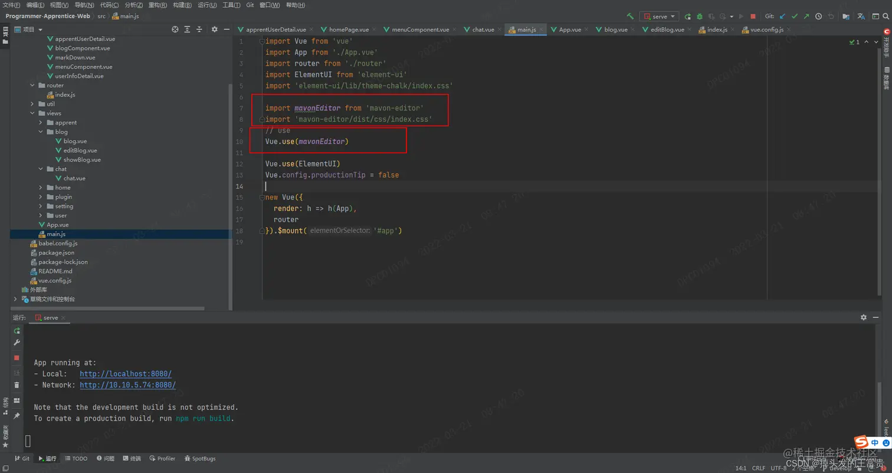Open the serve run configuration dropdown
892x473 pixels.
[x=660, y=17]
